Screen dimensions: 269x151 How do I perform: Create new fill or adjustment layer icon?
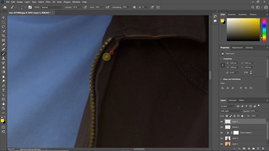[x=249, y=148]
